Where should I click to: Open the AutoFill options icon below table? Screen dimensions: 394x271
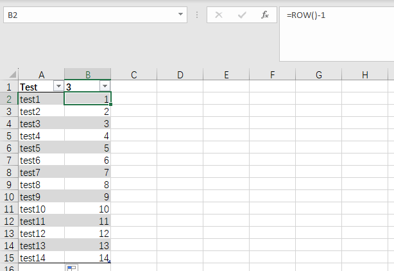tap(72, 268)
